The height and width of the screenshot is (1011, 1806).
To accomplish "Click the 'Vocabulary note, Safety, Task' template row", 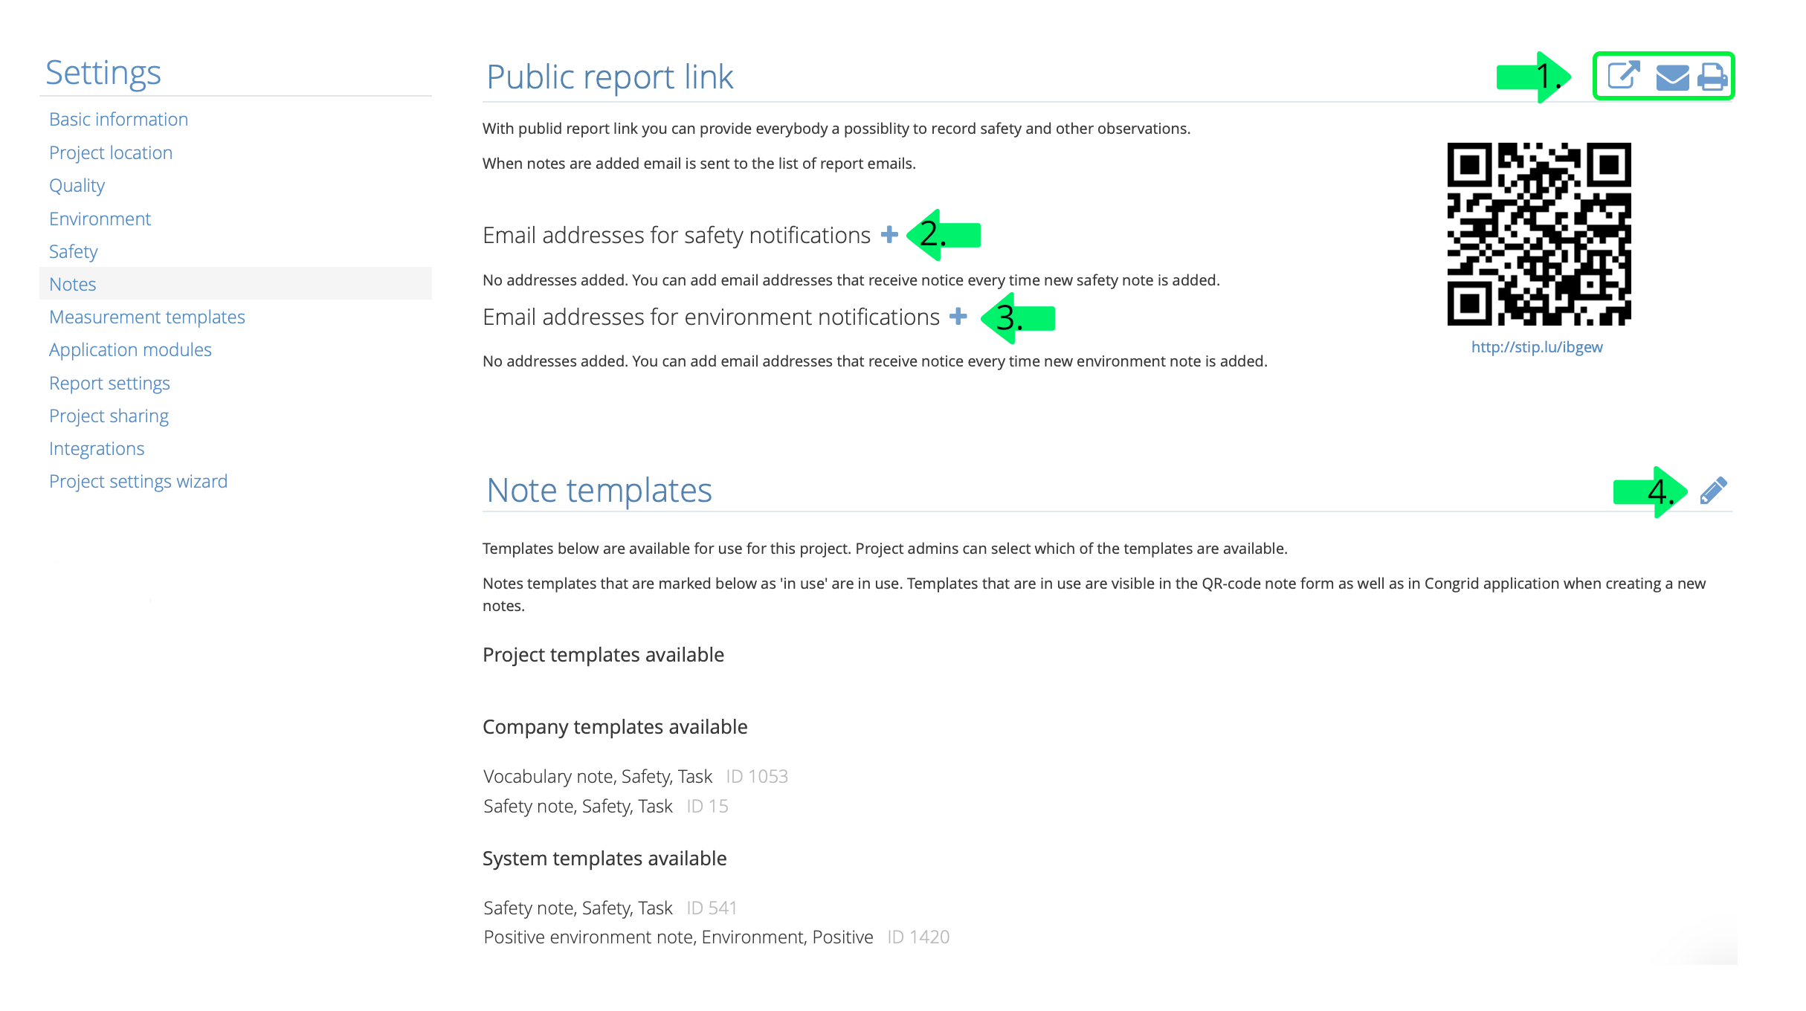I will click(636, 776).
